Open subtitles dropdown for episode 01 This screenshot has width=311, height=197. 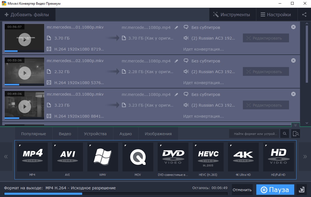[202, 27]
